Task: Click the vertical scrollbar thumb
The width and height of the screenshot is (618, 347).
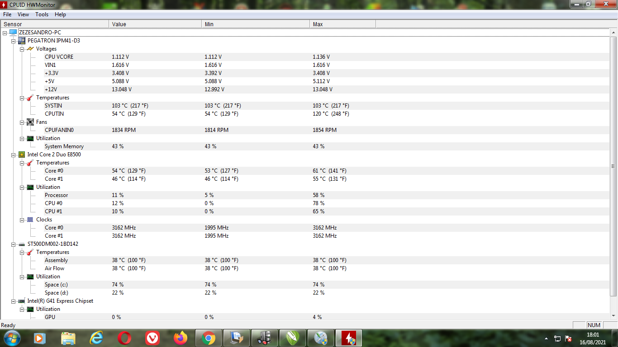Action: 614,167
